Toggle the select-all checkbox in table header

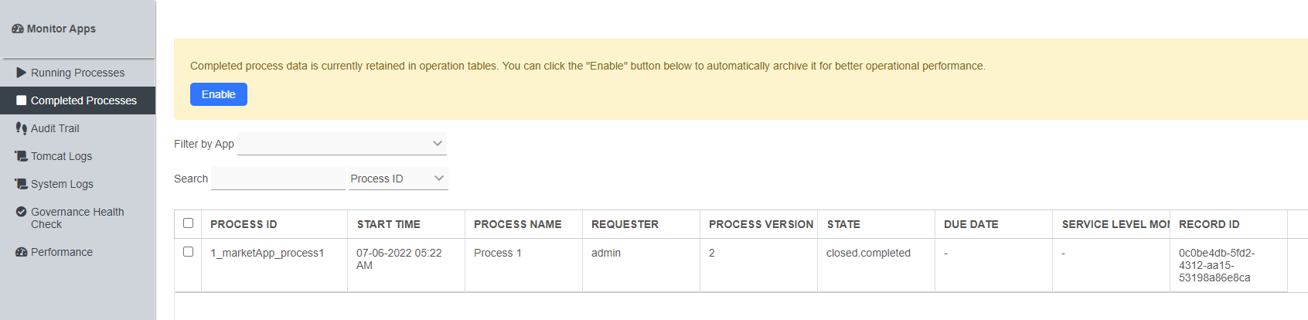click(x=188, y=223)
